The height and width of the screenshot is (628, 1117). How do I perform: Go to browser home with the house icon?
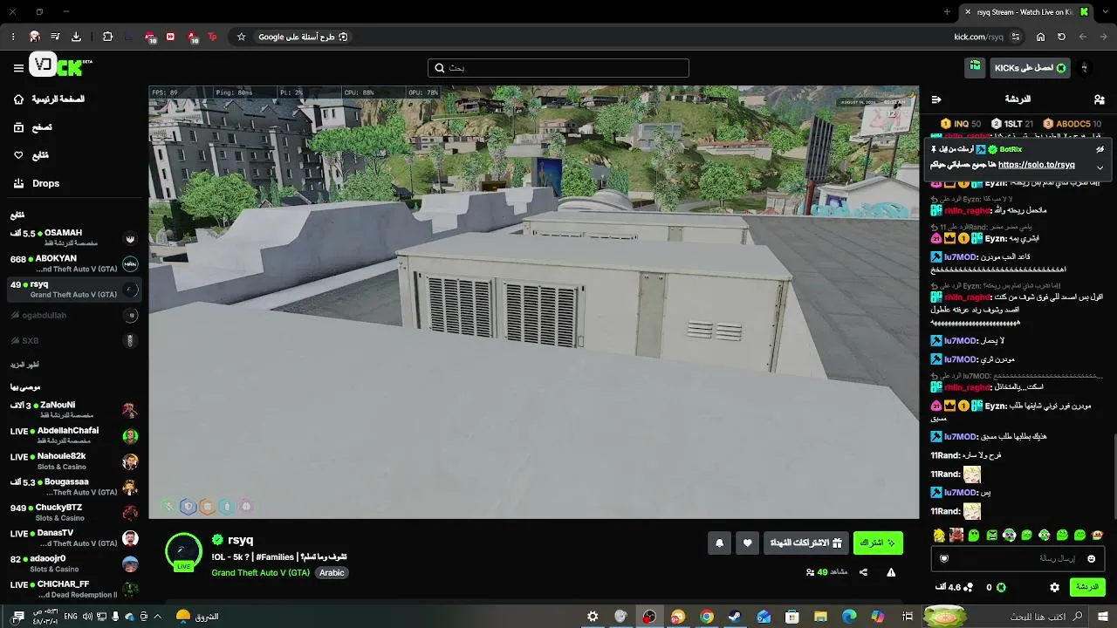coord(1040,37)
